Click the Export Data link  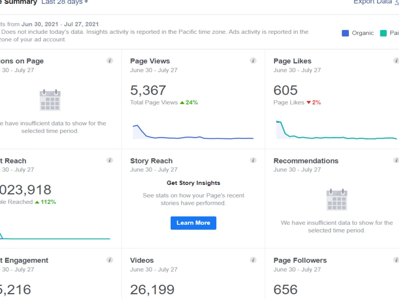click(x=373, y=2)
